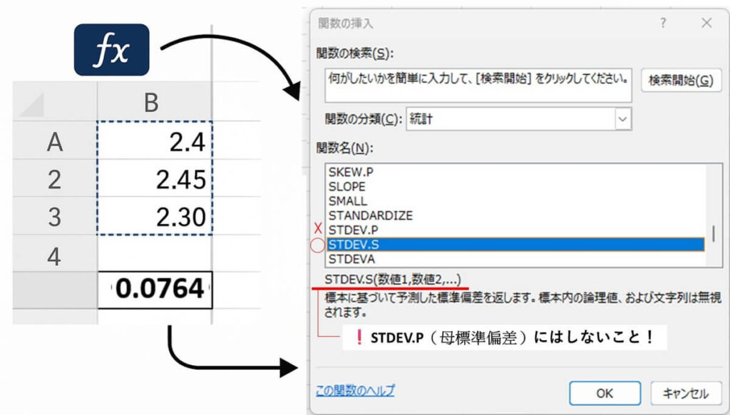Image resolution: width=730 pixels, height=415 pixels.
Task: Select STDEV.P in function list
Action: click(515, 230)
